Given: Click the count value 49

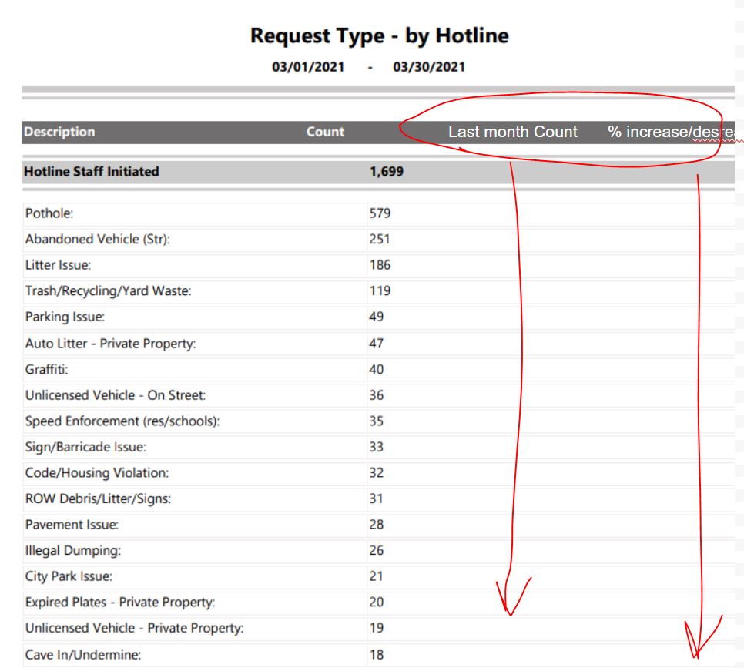Looking at the screenshot, I should [x=377, y=317].
